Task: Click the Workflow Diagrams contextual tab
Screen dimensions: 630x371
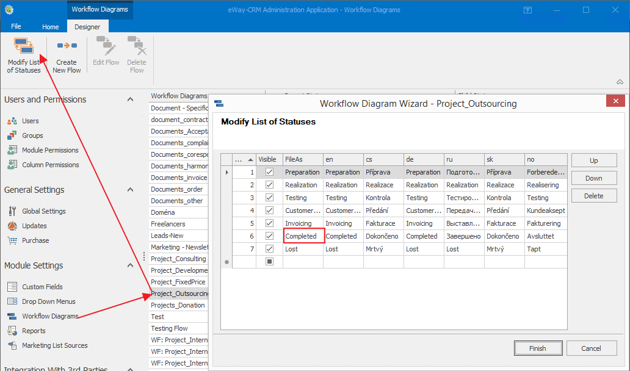Action: pyautogui.click(x=100, y=9)
